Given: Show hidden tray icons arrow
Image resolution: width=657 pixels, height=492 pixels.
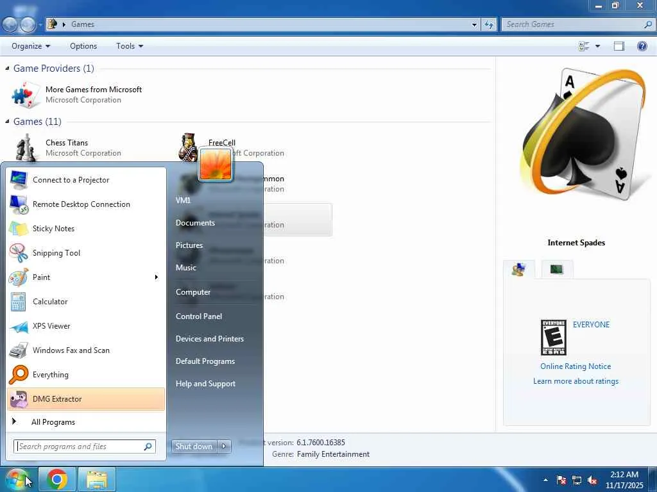Looking at the screenshot, I should coord(545,480).
